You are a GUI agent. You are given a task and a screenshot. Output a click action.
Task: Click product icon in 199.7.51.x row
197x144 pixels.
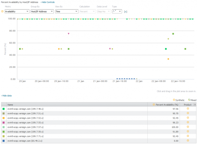188,113
